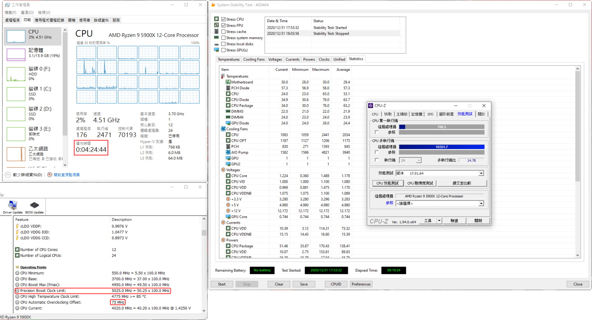Click the Task Manager title bar icon
This screenshot has width=592, height=320.
(x=7, y=5)
